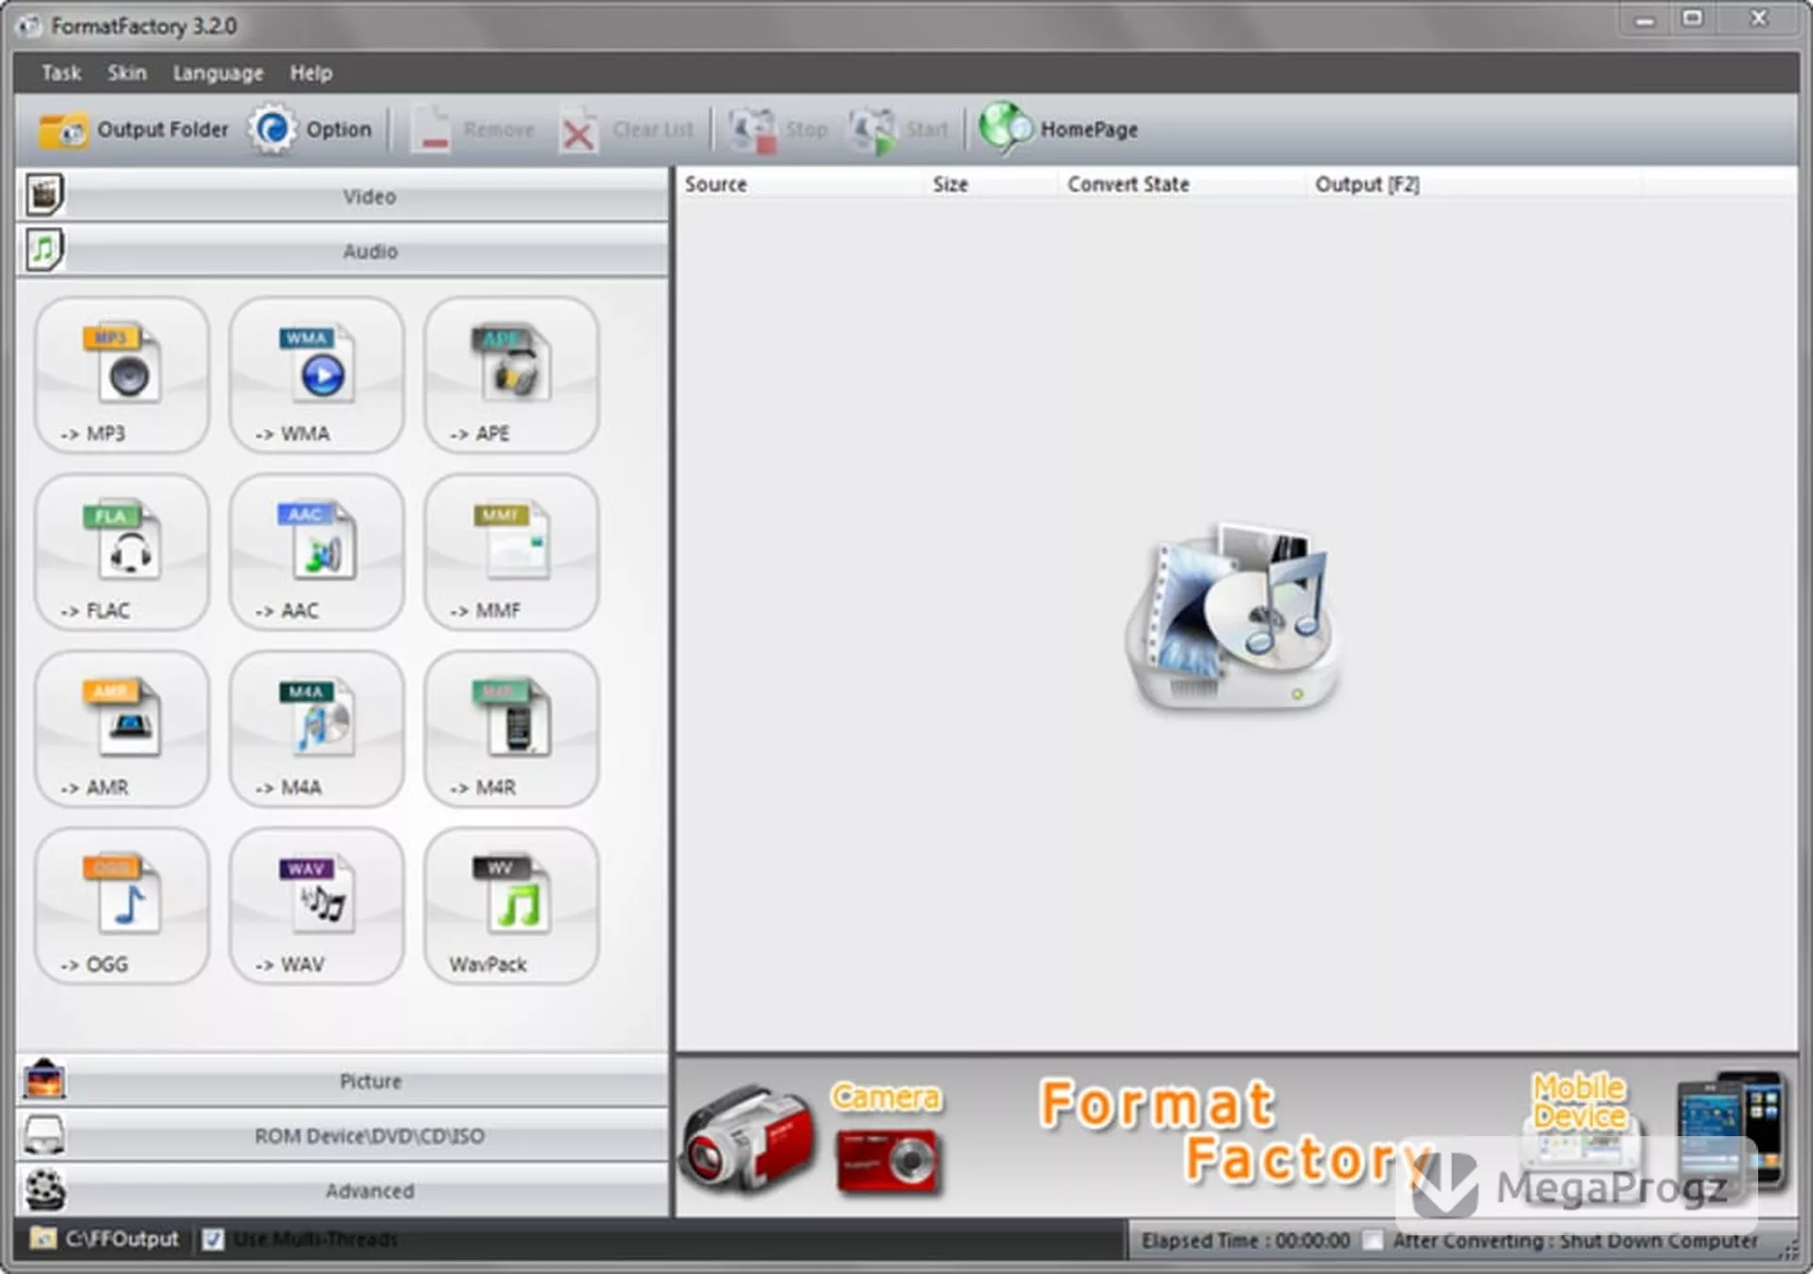Toggle the Use Multi-Threads checkbox
1813x1274 pixels.
(x=213, y=1239)
